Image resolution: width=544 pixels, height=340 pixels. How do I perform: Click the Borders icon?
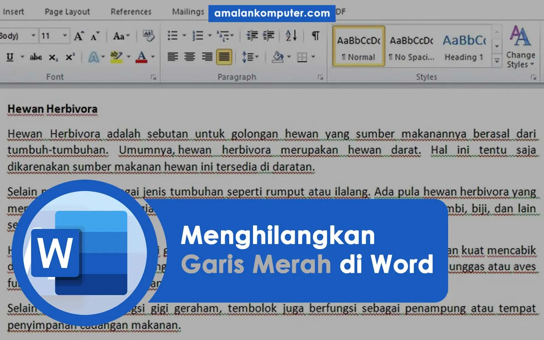click(x=302, y=57)
